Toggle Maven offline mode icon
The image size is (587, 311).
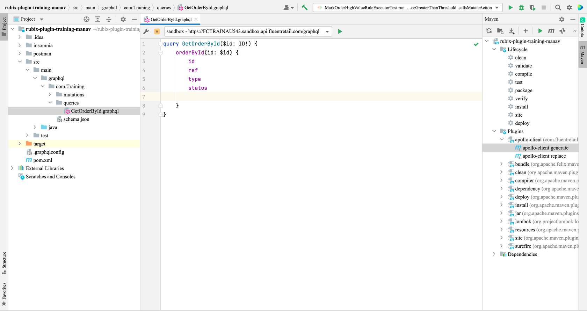pyautogui.click(x=562, y=31)
